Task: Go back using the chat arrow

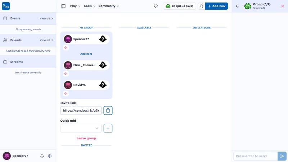Action: pyautogui.click(x=237, y=6)
